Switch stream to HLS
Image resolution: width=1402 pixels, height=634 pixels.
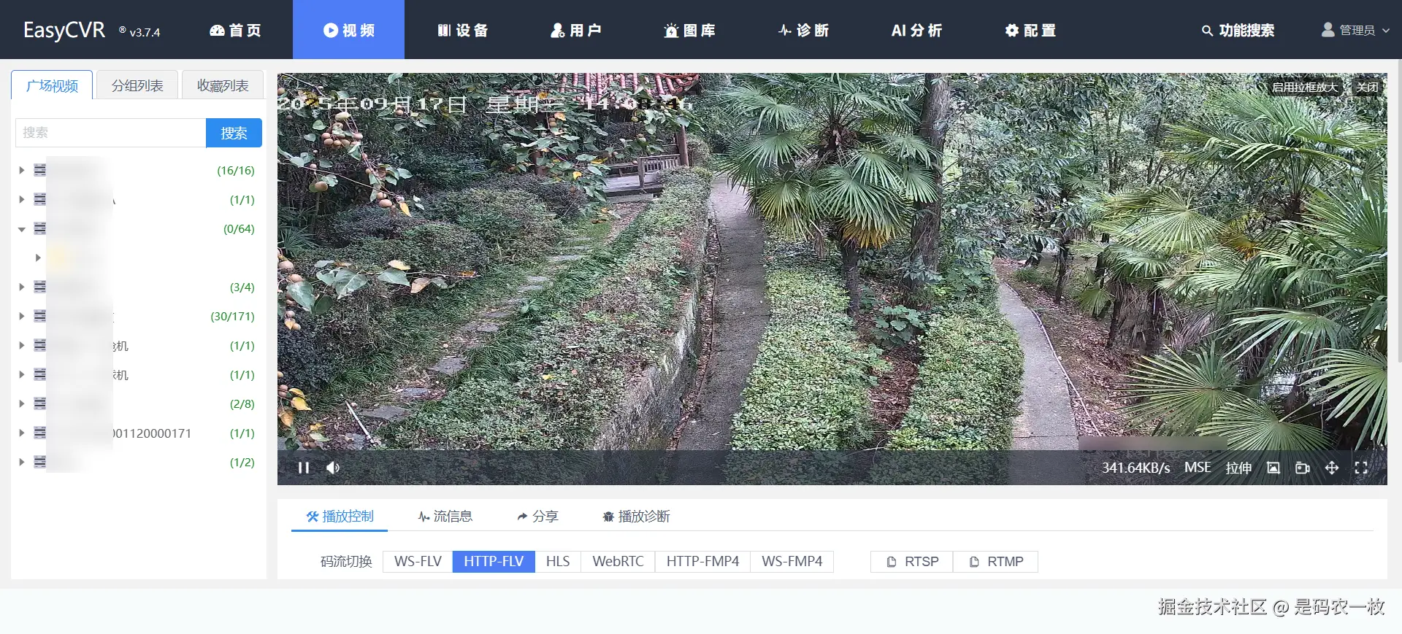(x=558, y=562)
